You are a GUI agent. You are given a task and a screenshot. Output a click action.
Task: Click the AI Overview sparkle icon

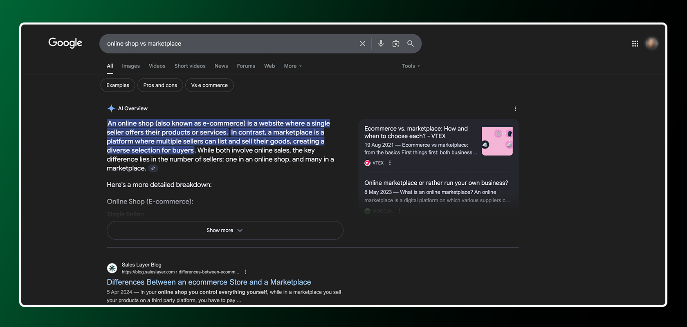pyautogui.click(x=111, y=108)
